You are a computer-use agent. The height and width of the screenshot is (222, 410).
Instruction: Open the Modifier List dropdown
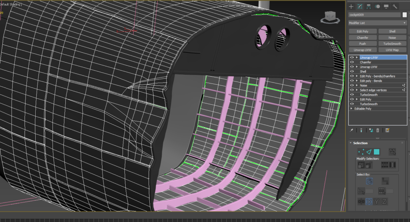377,23
